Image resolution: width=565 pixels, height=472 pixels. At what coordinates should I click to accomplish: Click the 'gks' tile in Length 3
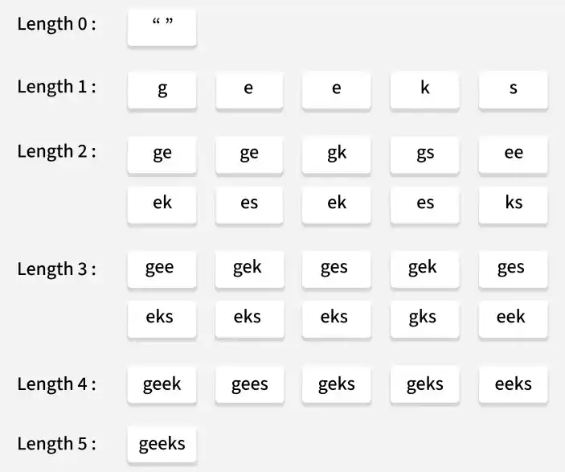[x=424, y=317]
